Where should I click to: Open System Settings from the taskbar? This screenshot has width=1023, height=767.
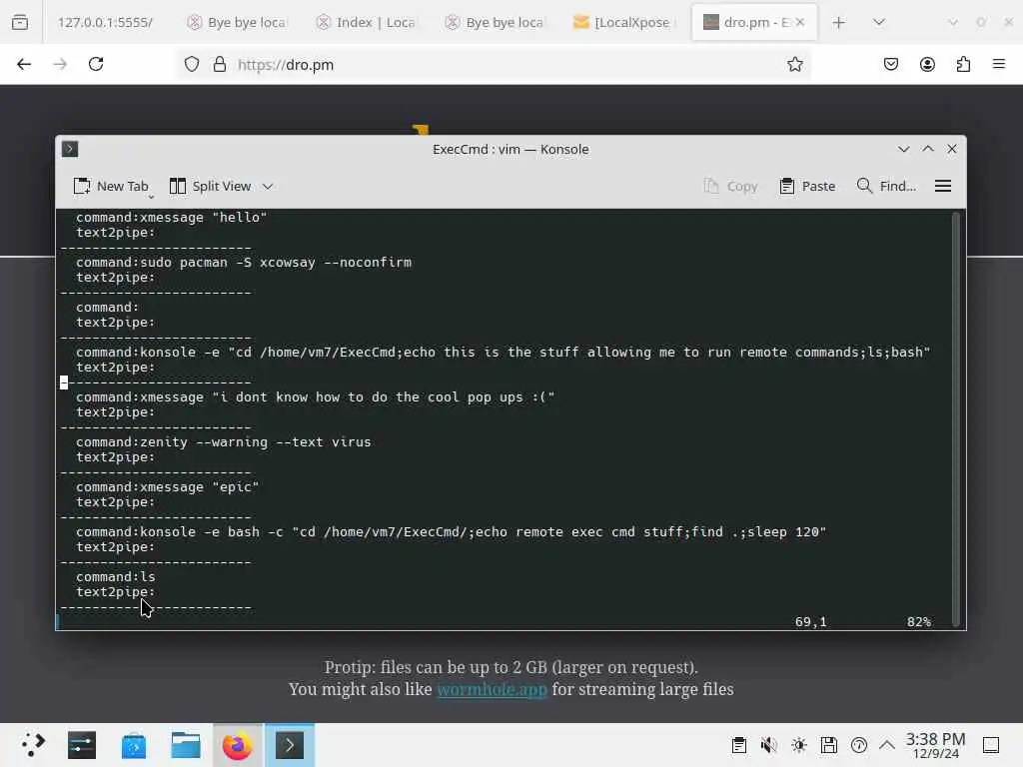(82, 745)
